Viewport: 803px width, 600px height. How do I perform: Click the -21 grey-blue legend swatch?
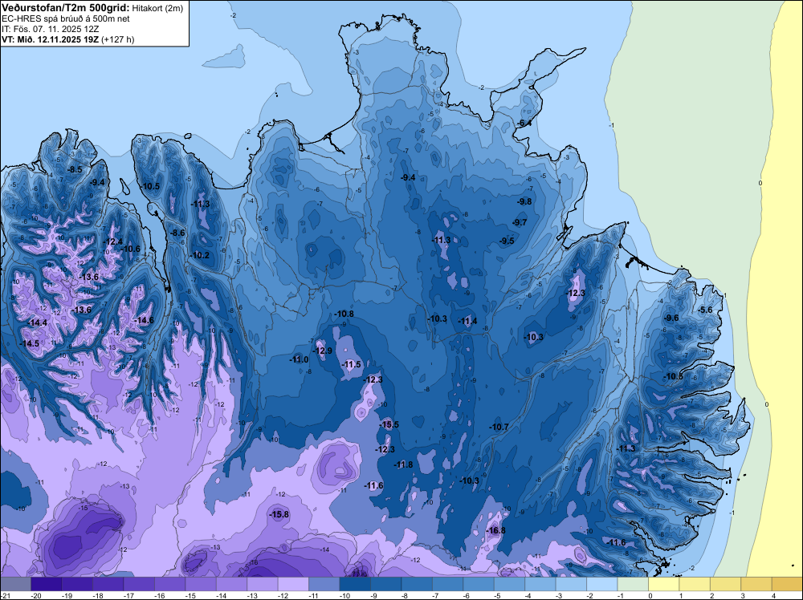pos(16,584)
